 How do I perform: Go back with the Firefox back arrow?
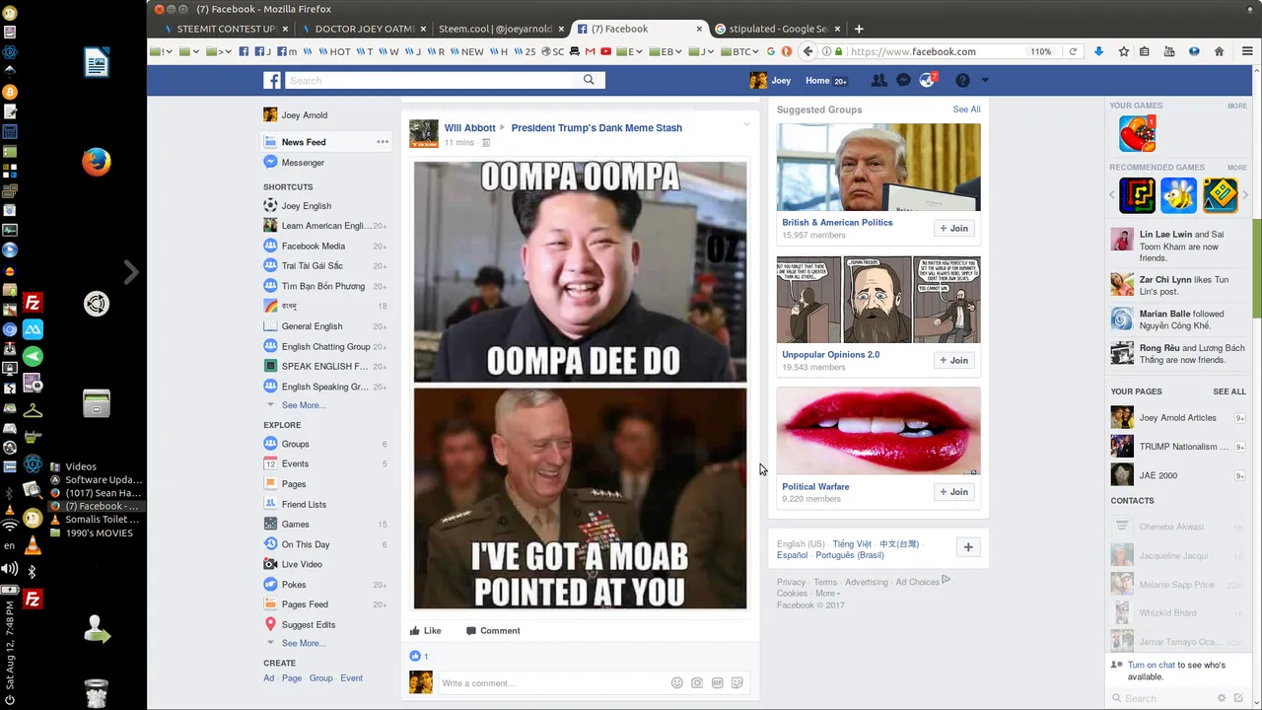808,51
